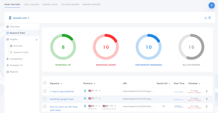Open Fantastic 13 in the sidebar
Viewport: 218px width, 113px height.
[16, 65]
